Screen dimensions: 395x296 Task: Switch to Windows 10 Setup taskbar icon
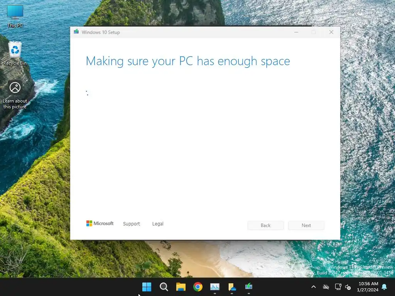click(249, 287)
